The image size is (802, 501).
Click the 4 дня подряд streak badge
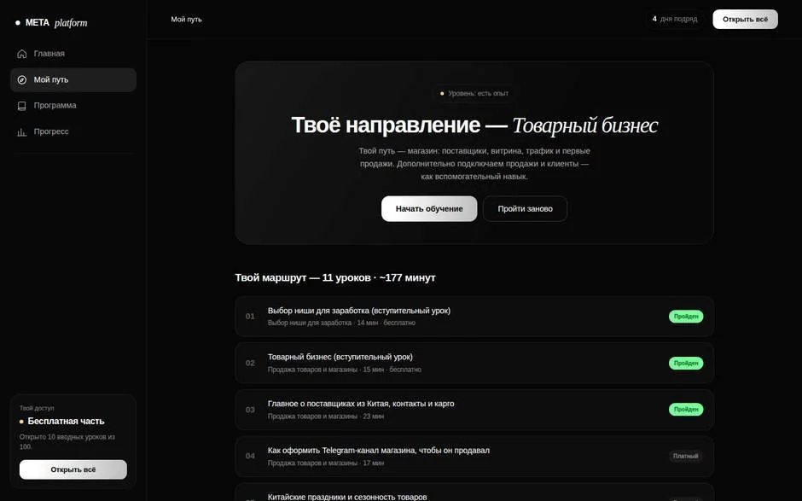[x=675, y=19]
